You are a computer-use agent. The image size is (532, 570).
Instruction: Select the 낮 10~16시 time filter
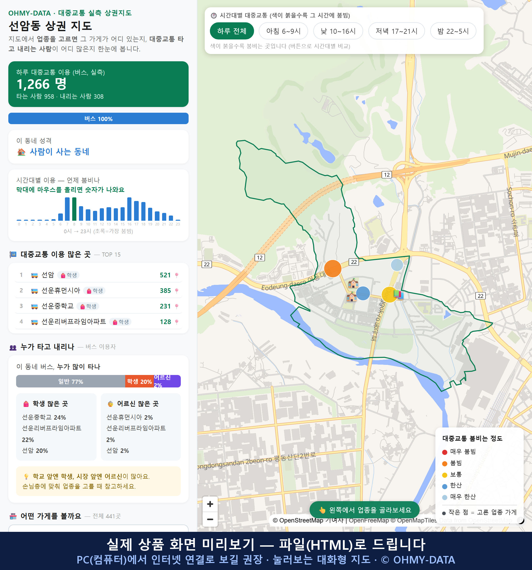(x=338, y=31)
